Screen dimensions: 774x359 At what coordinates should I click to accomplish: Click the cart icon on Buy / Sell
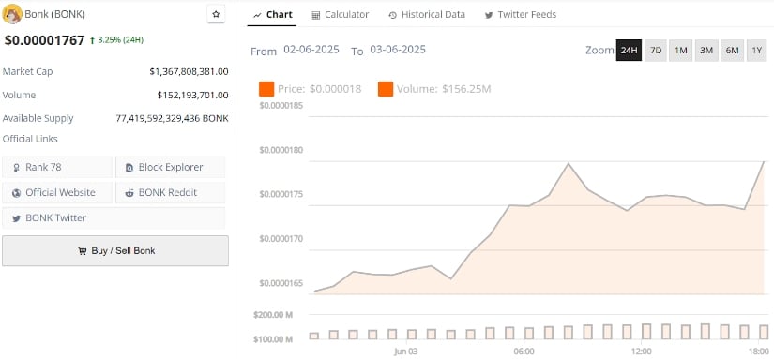82,251
